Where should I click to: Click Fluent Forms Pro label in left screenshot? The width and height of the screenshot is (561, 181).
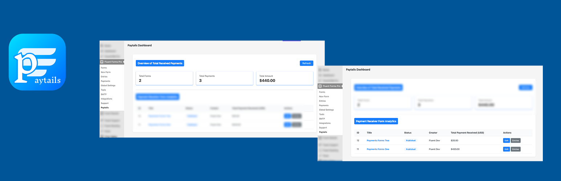click(113, 62)
